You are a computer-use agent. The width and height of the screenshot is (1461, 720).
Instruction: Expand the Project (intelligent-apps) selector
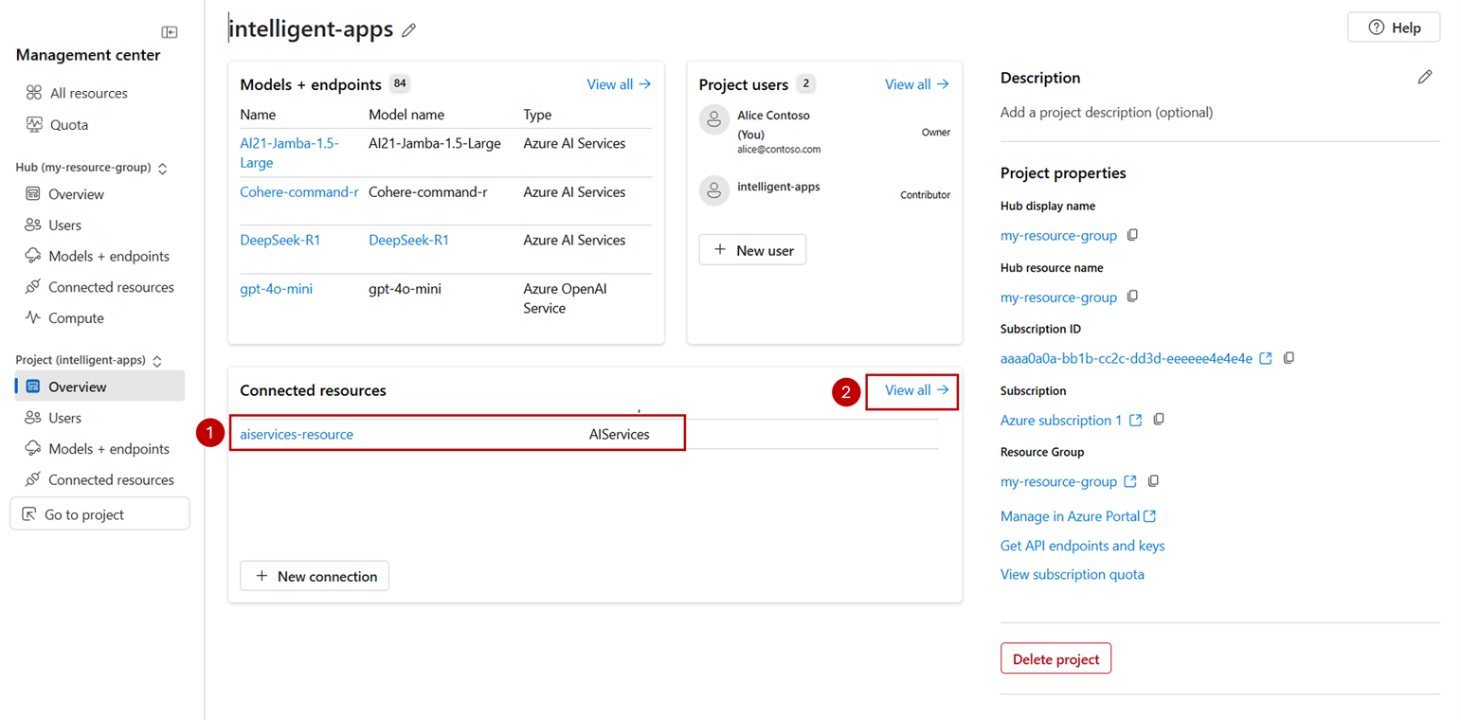pos(157,361)
